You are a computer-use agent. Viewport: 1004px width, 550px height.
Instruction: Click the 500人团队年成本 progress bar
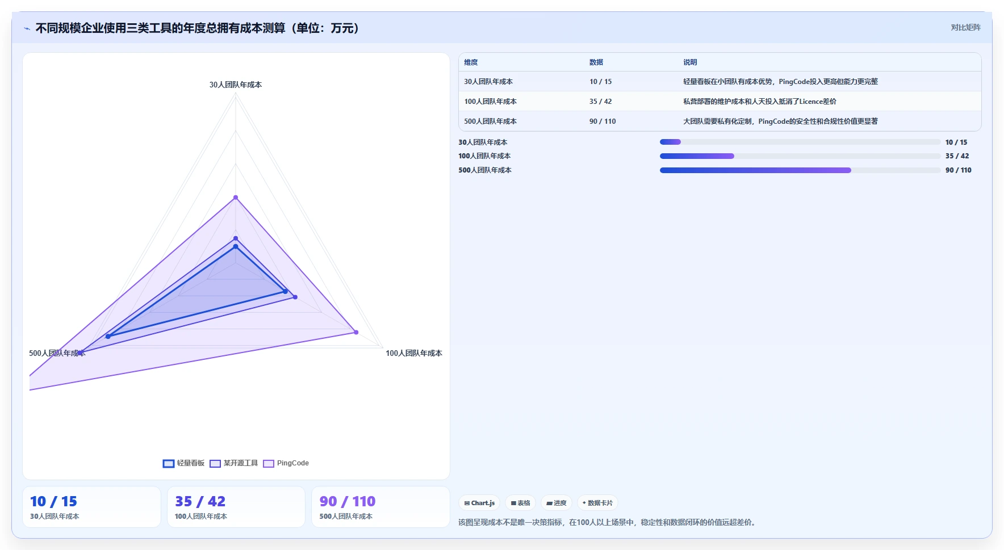pyautogui.click(x=800, y=170)
